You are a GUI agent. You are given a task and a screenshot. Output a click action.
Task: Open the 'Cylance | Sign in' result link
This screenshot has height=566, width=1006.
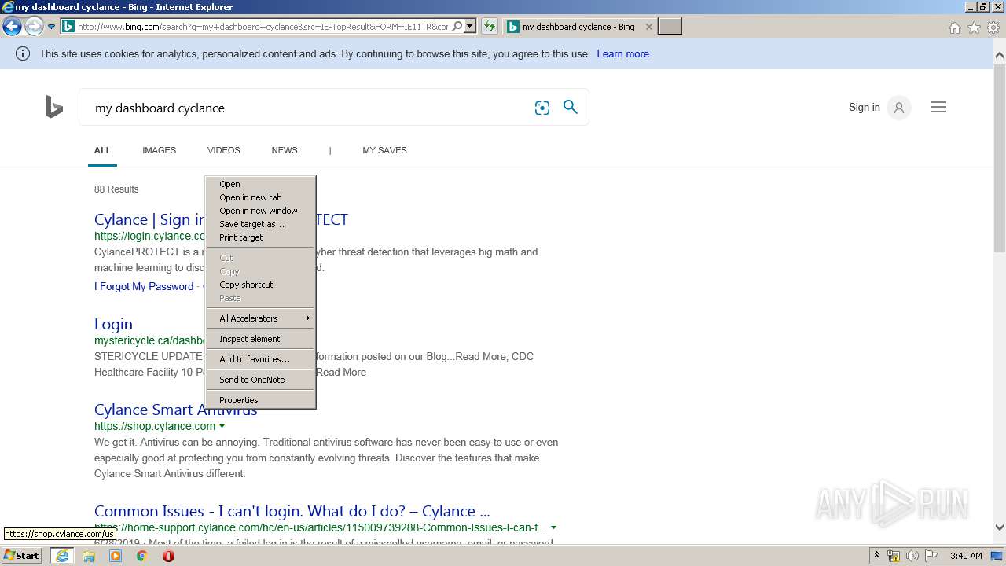pos(149,219)
